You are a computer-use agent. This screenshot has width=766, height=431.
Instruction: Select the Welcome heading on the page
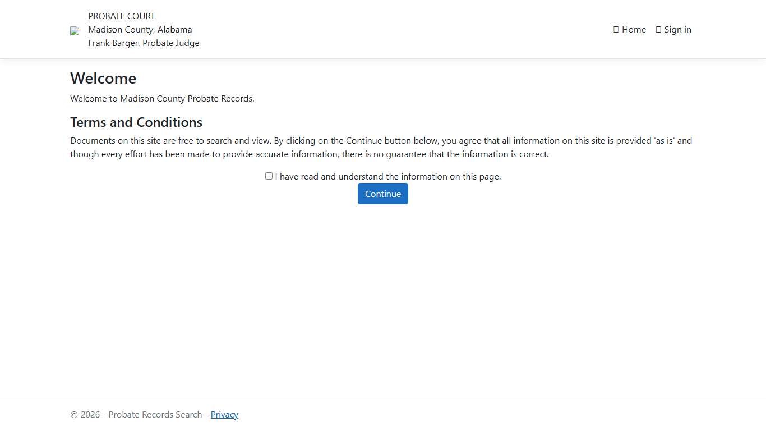point(103,78)
